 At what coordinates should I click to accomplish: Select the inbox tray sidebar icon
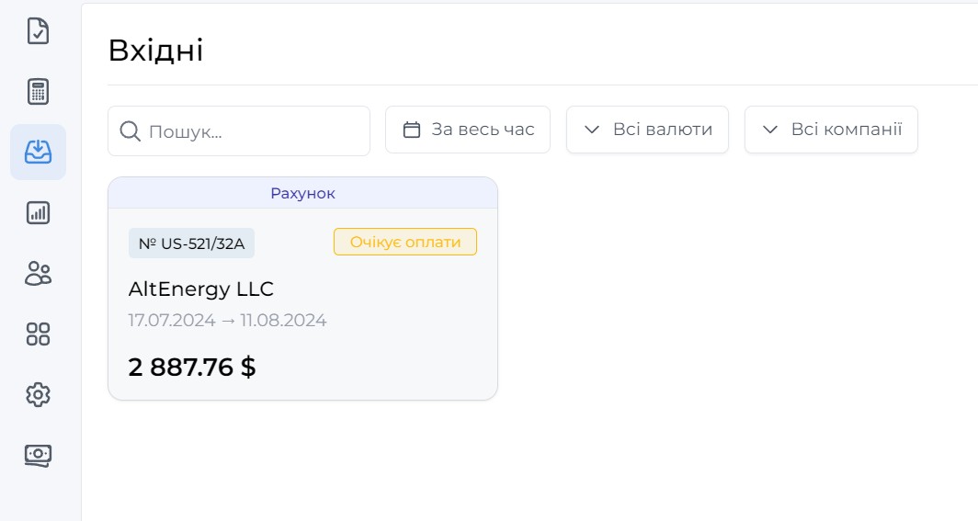[38, 152]
